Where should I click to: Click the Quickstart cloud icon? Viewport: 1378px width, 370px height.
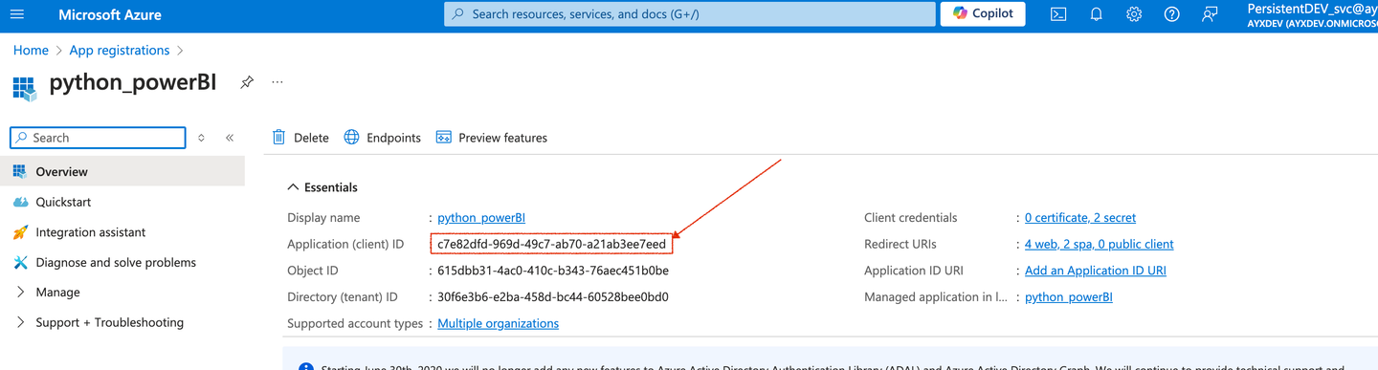click(20, 202)
